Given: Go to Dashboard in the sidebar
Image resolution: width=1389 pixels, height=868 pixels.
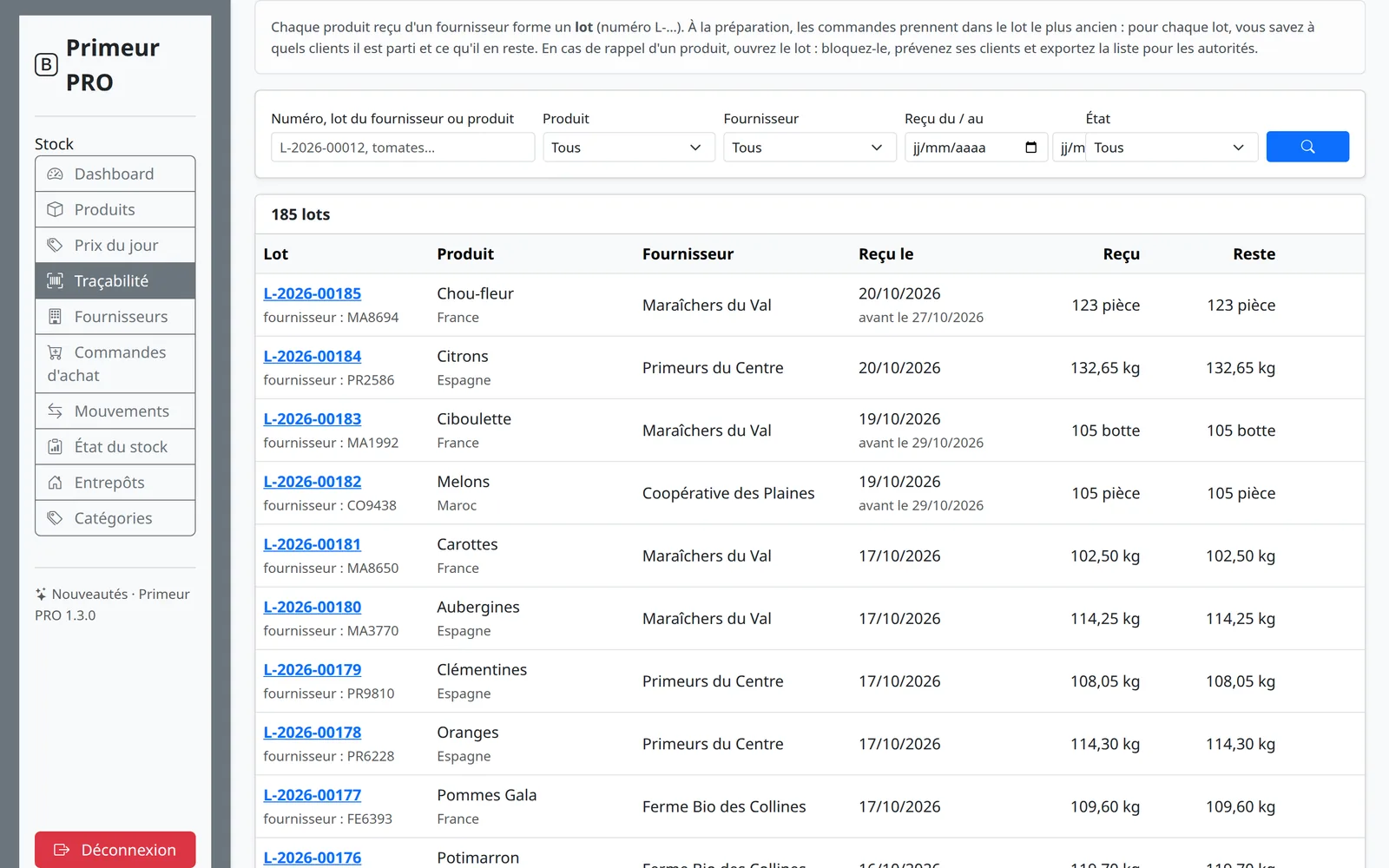Looking at the screenshot, I should click(x=115, y=174).
